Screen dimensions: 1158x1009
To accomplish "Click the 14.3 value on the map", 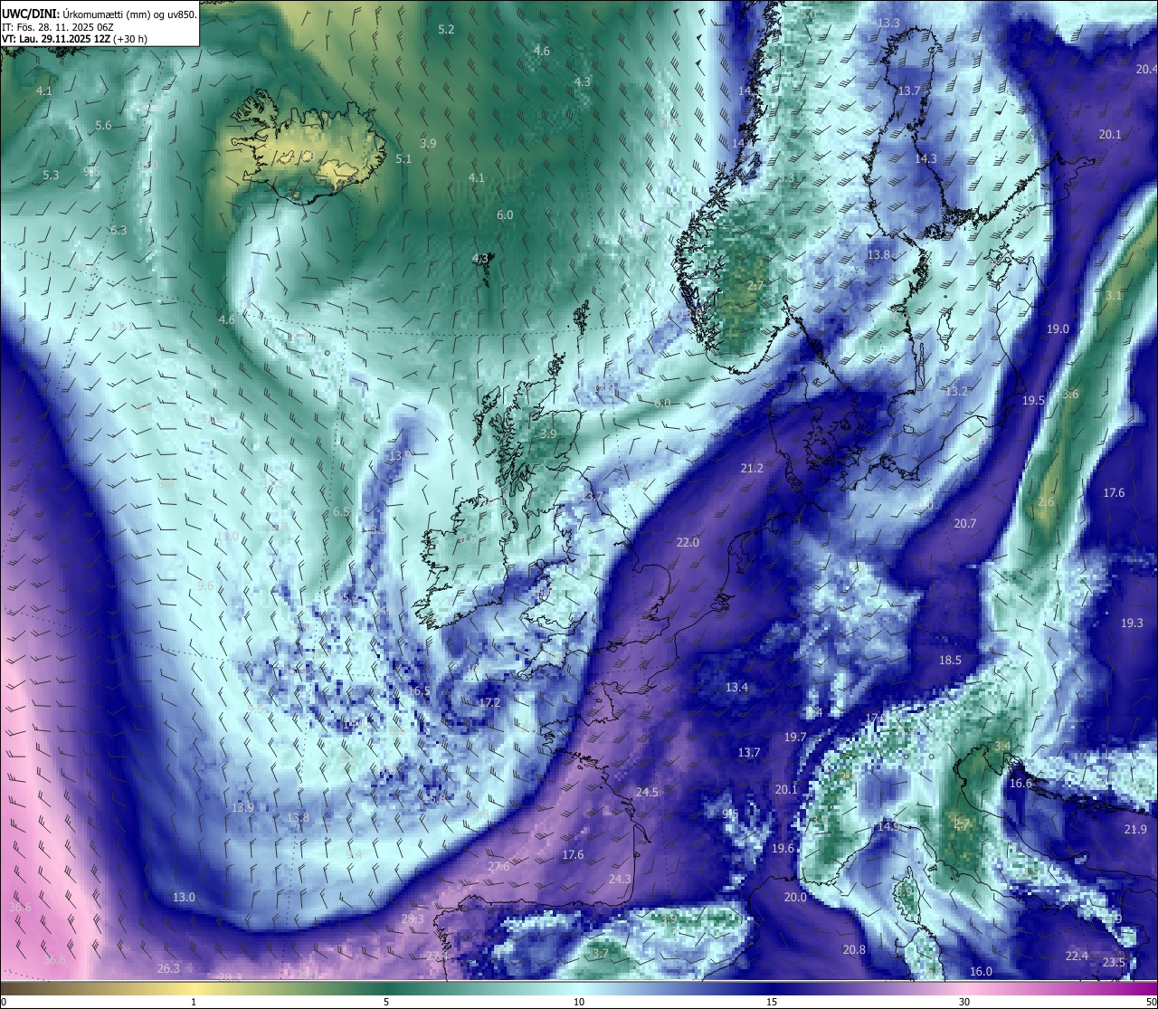I will [x=925, y=159].
